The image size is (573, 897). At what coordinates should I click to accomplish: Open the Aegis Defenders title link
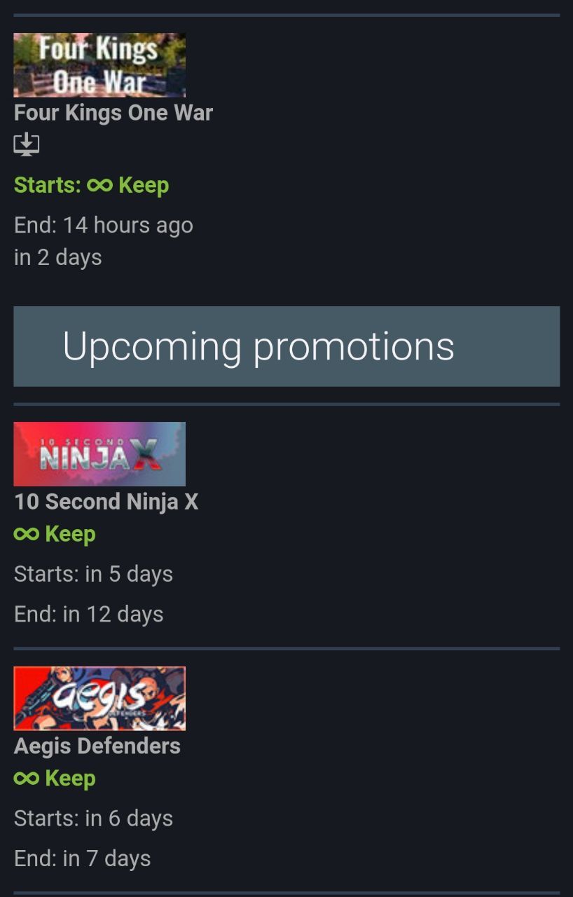coord(97,746)
